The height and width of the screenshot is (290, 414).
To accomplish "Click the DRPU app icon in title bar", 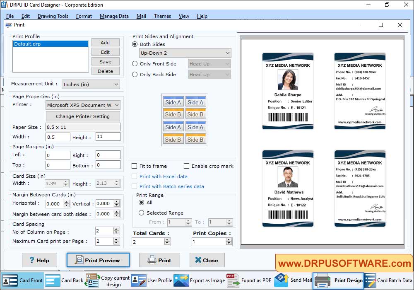I will (5, 5).
